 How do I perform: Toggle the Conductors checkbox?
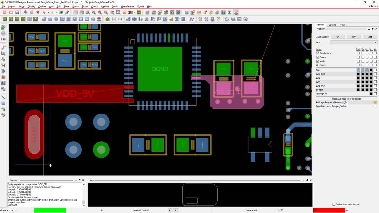pos(317,53)
